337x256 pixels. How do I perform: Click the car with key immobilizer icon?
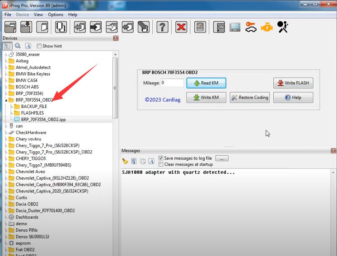251,27
